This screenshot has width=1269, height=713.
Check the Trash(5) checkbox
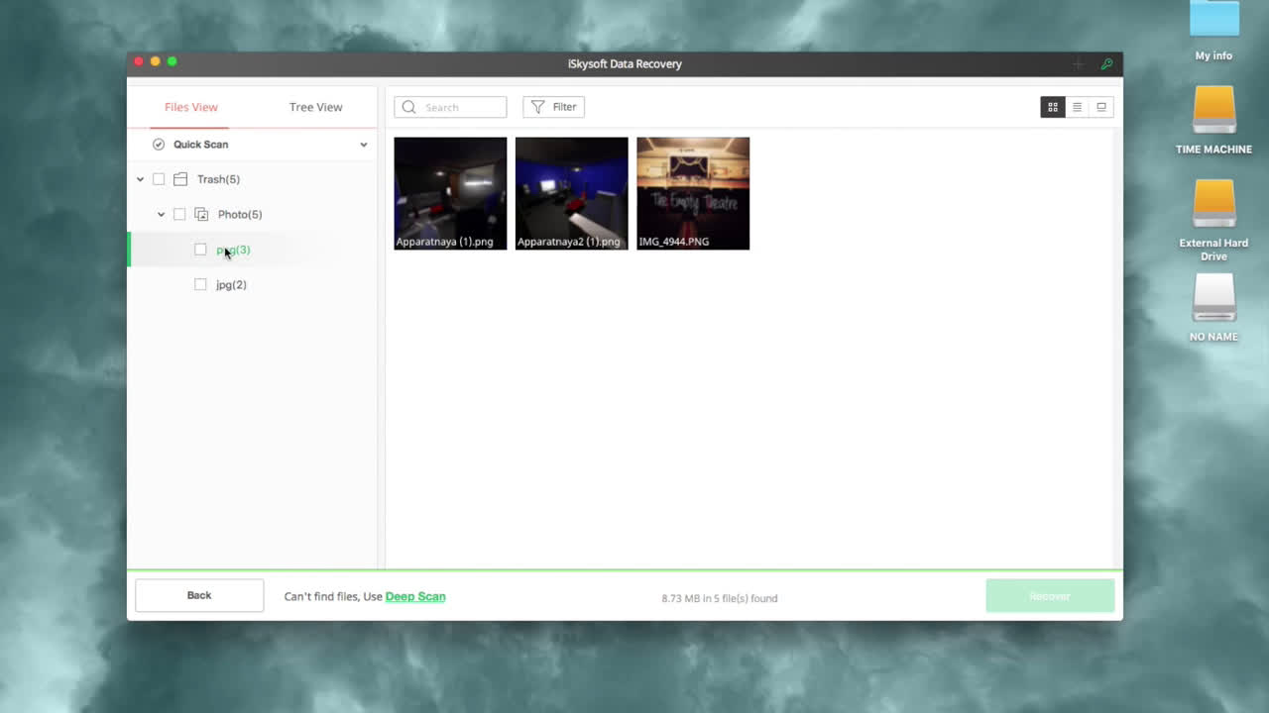click(159, 179)
